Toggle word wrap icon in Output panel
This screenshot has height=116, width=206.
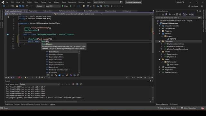point(77,84)
